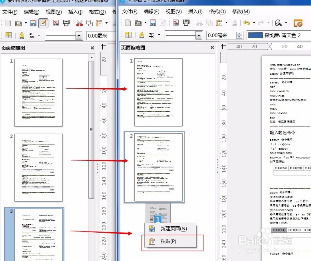Open 编辑(E) menu in left window
The width and height of the screenshot is (311, 261).
32,12
